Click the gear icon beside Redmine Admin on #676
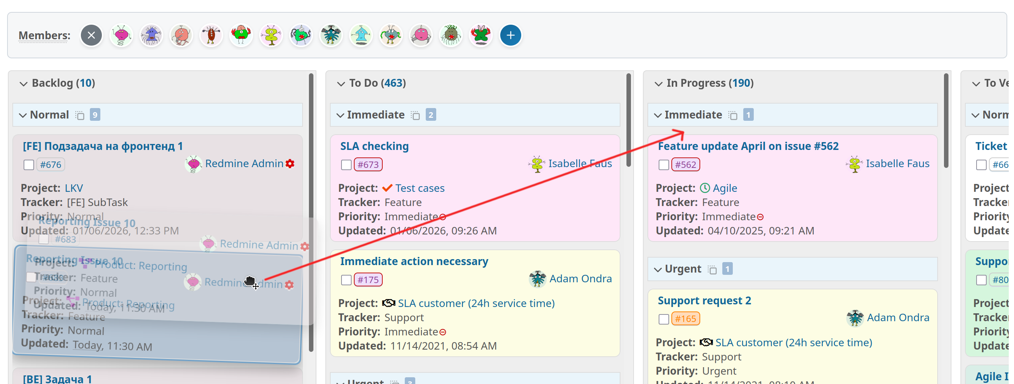 pos(290,164)
